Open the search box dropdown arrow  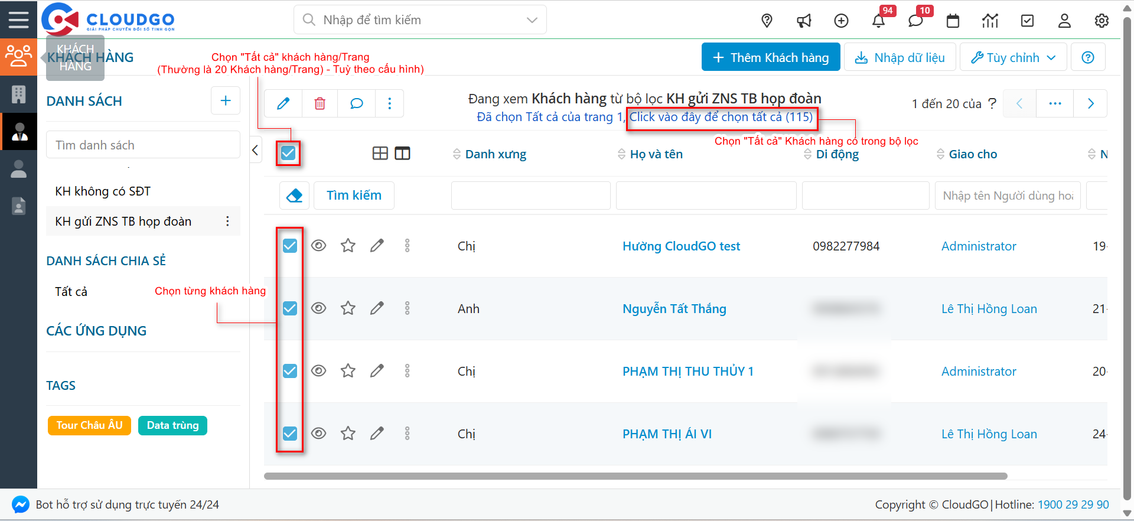pos(532,20)
